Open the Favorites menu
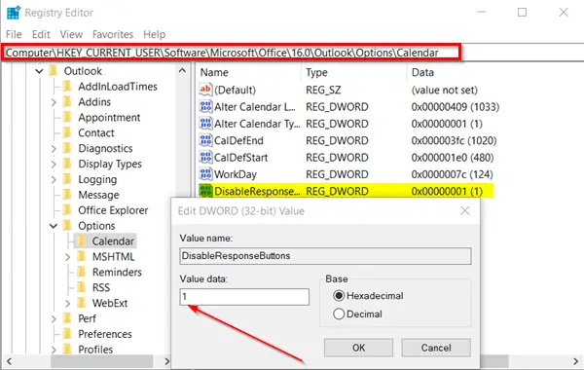 pyautogui.click(x=113, y=34)
